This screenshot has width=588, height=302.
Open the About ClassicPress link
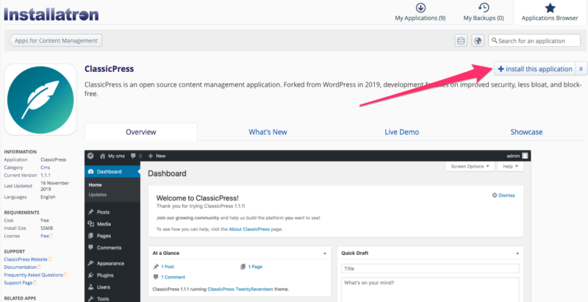tap(249, 229)
